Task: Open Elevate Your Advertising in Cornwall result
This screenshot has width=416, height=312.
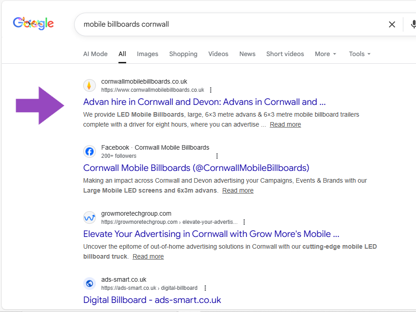Action: [x=211, y=234]
